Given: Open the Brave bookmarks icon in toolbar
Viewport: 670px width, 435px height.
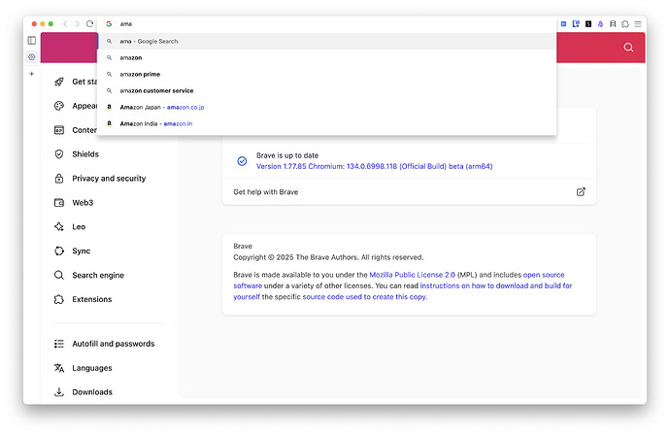Looking at the screenshot, I should coord(613,23).
